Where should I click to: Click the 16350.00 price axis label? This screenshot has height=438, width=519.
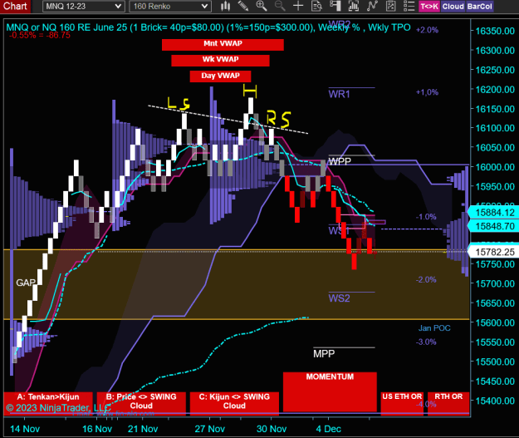(x=495, y=31)
